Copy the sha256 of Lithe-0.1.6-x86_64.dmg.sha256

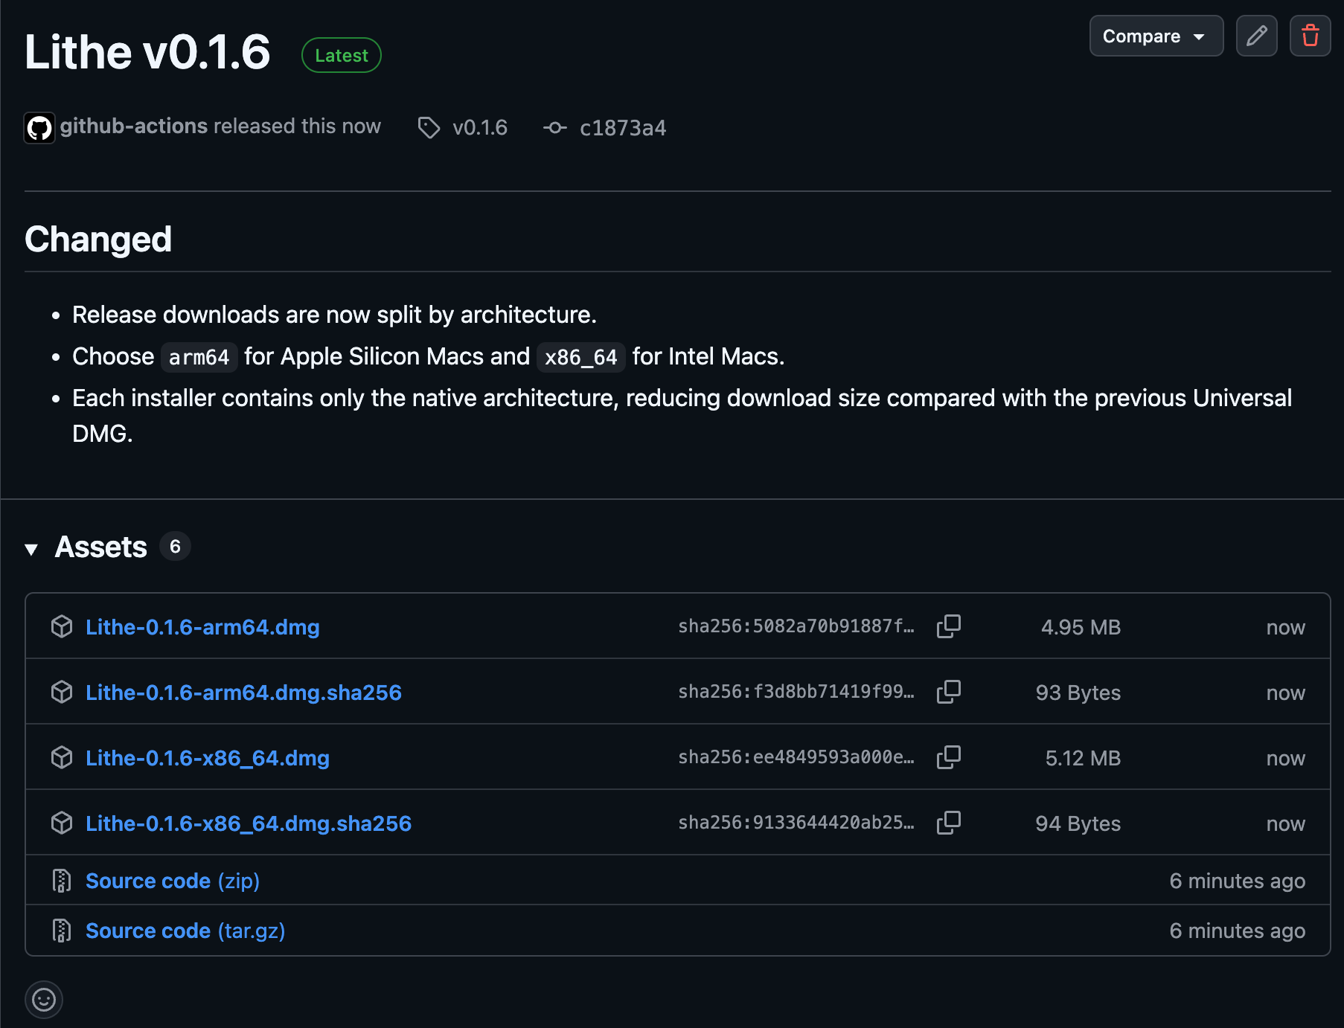pos(949,823)
